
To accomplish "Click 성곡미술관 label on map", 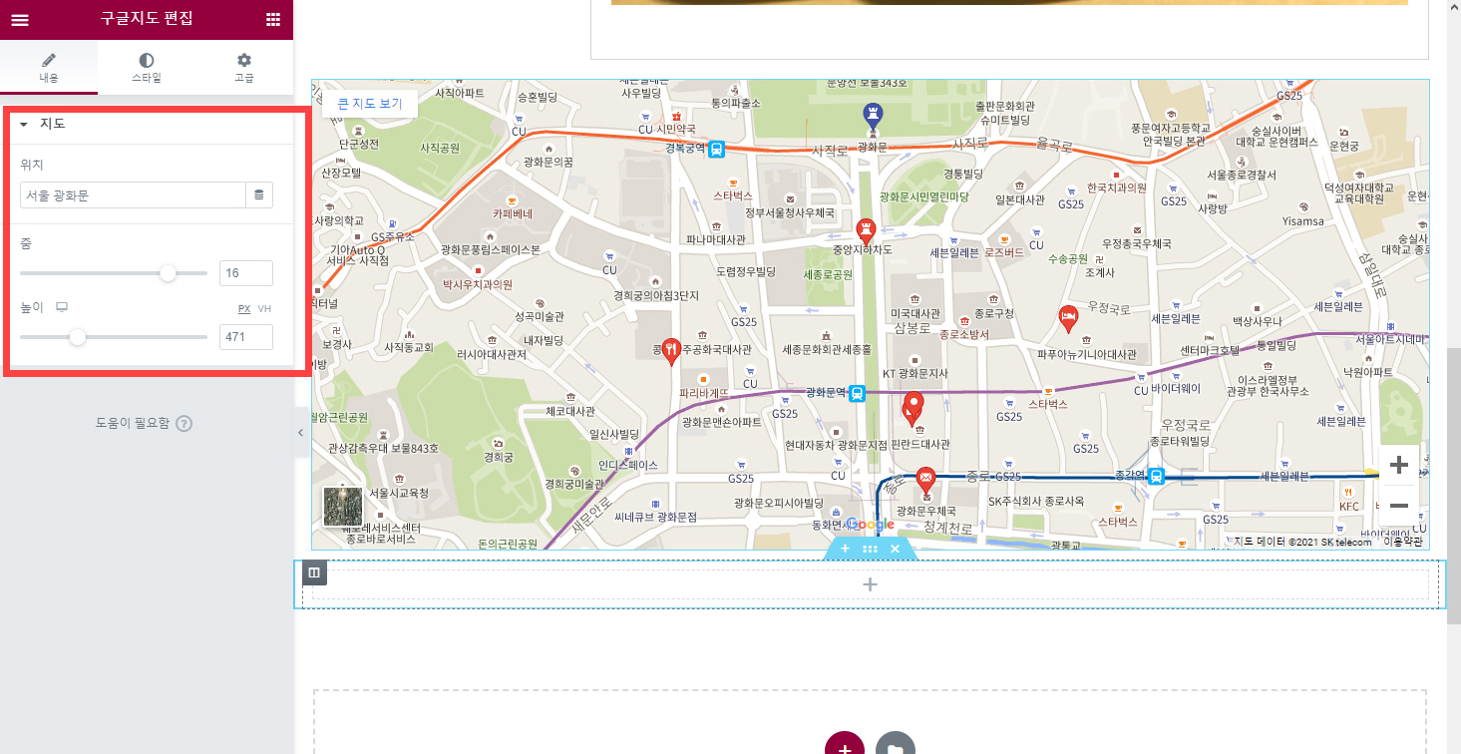I will 540,316.
